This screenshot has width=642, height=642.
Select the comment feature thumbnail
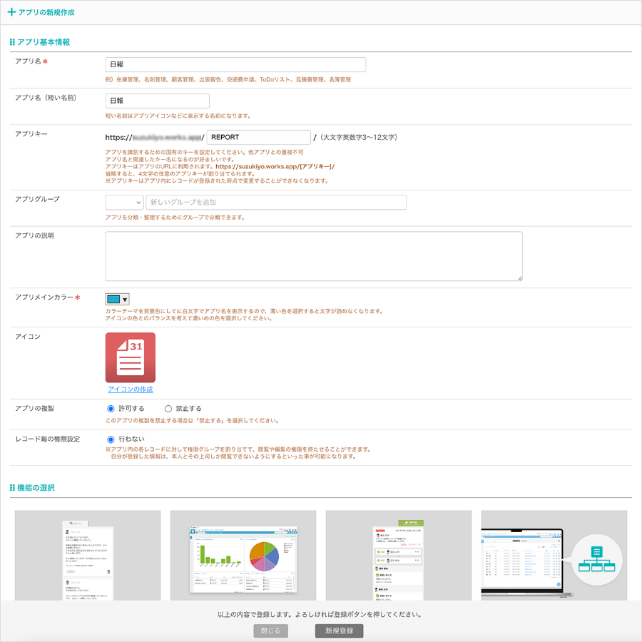pyautogui.click(x=88, y=555)
